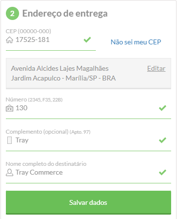Click the Salvar dados button
The image size is (177, 219).
88,202
